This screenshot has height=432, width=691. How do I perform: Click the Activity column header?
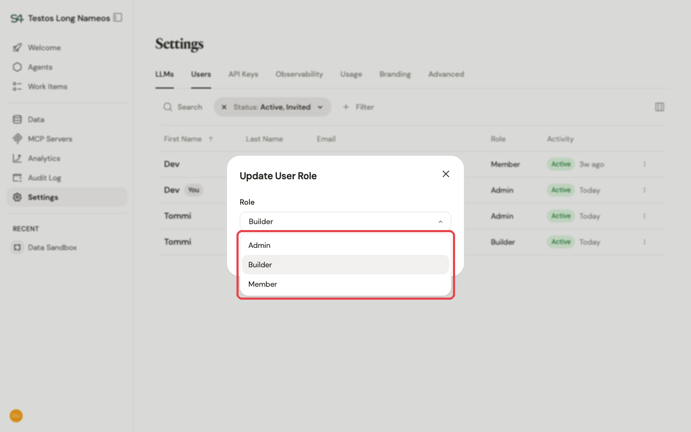click(x=560, y=139)
